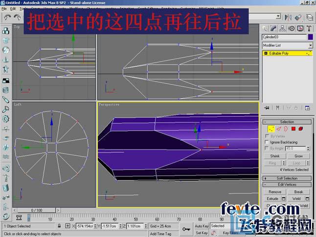Switch to the Modify command panel tab
The image size is (316, 237).
point(273,29)
